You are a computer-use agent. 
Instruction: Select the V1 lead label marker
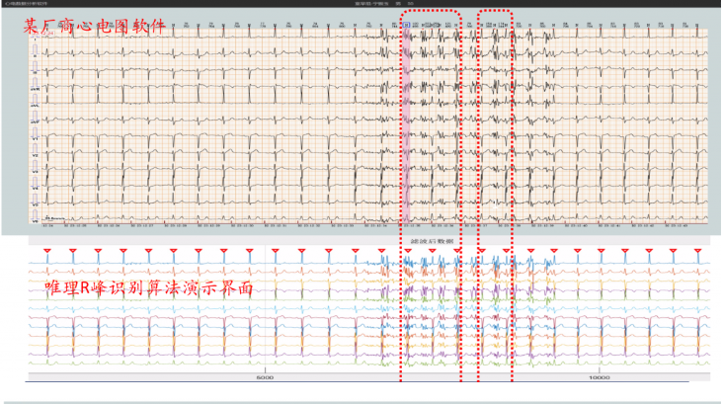pos(36,138)
